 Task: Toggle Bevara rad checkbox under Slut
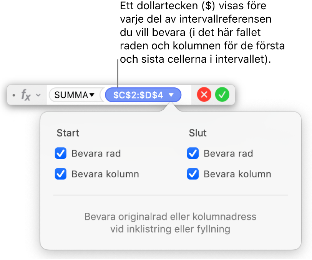pyautogui.click(x=193, y=154)
